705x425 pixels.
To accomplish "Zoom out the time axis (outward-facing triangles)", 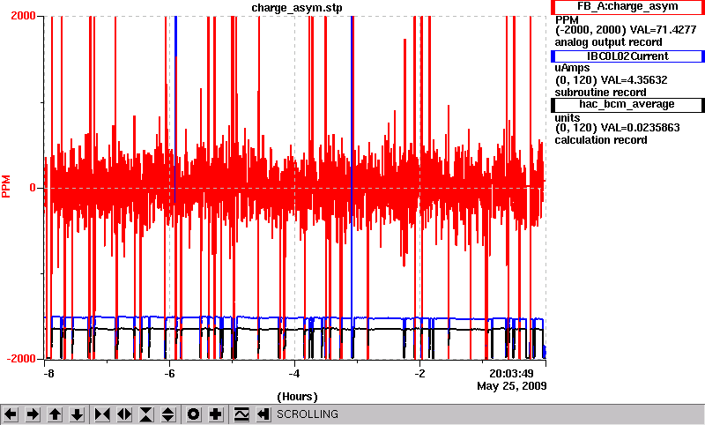I will 124,414.
